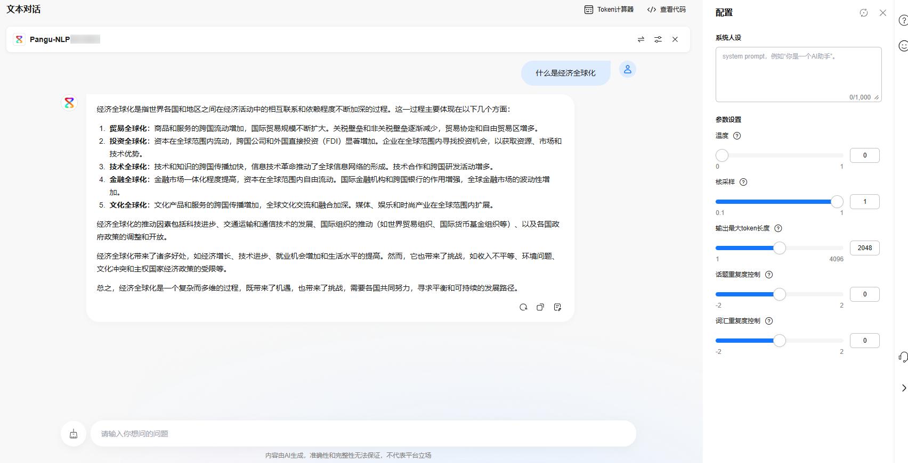Regenerate the AI response
908x463 pixels.
point(523,307)
